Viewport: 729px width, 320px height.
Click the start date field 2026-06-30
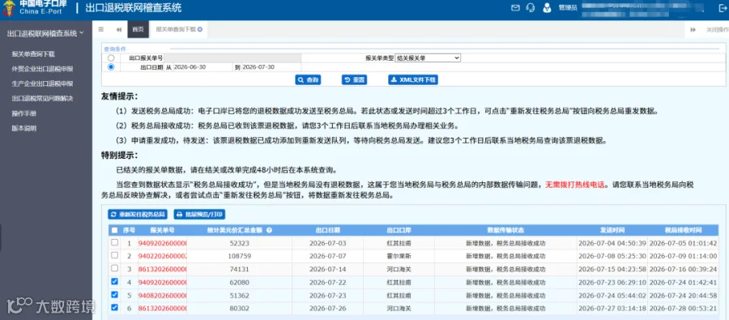202,67
